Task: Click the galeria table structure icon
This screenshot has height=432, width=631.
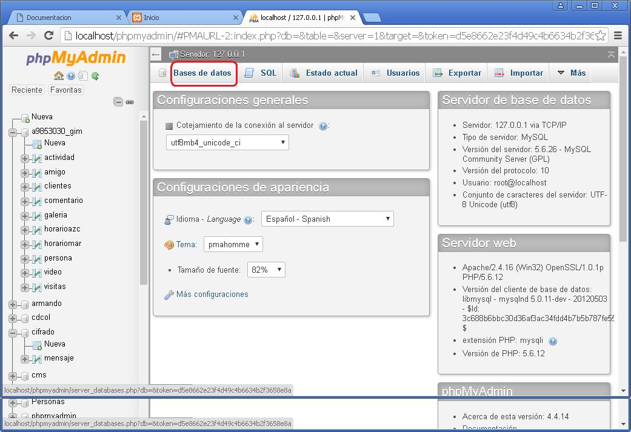Action: (x=36, y=216)
